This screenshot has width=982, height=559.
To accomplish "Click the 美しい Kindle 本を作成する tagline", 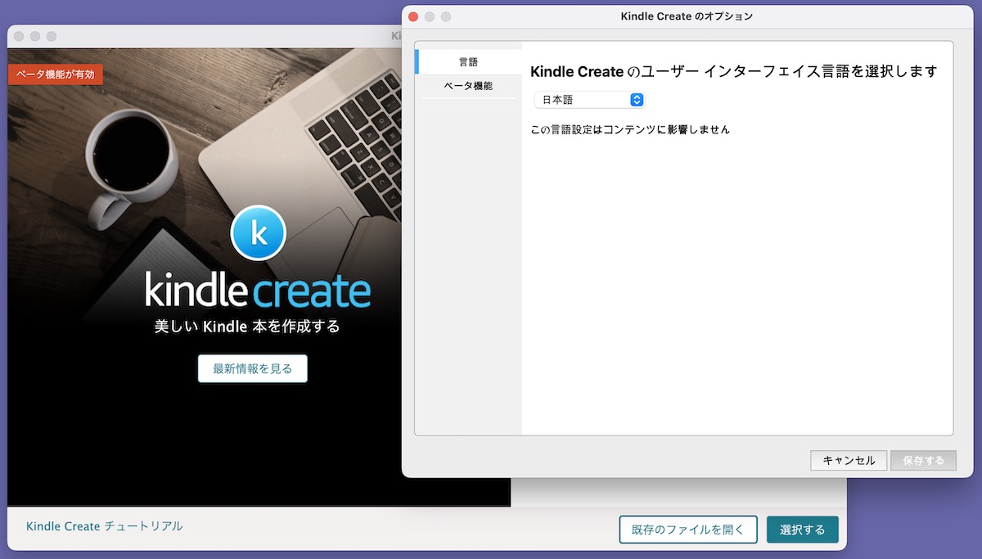I will [247, 327].
